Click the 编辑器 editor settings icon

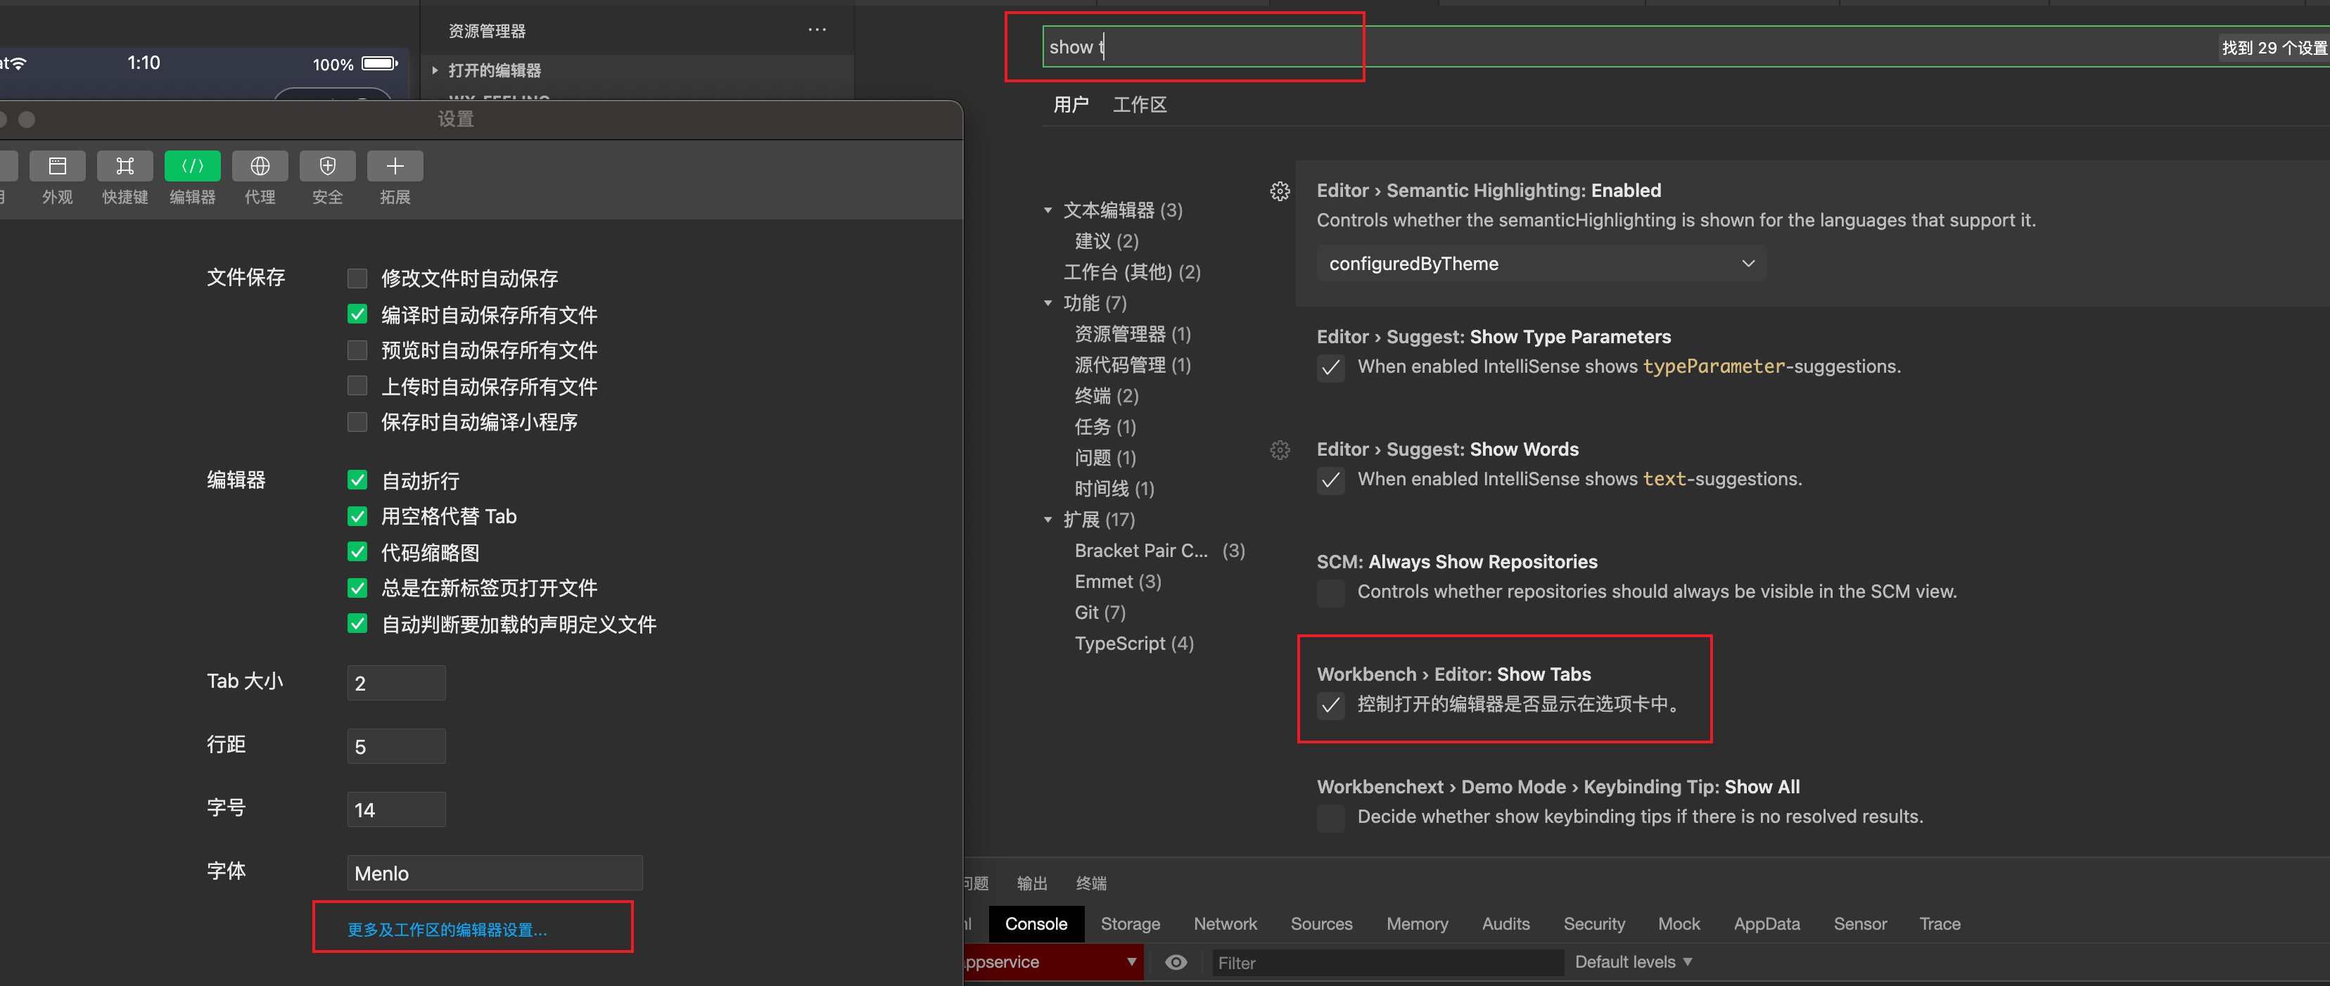click(192, 165)
